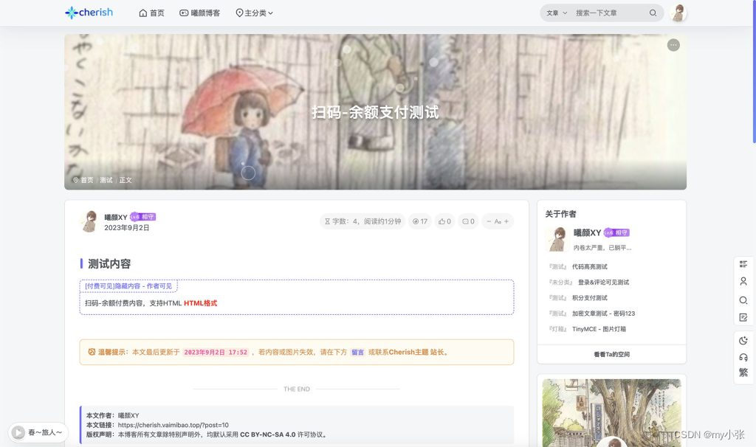Open the post 代码高亮测试
The width and height of the screenshot is (756, 447).
tap(590, 267)
